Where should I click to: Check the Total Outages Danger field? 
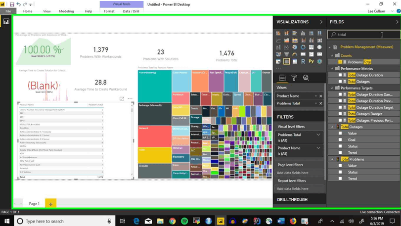pos(340,114)
